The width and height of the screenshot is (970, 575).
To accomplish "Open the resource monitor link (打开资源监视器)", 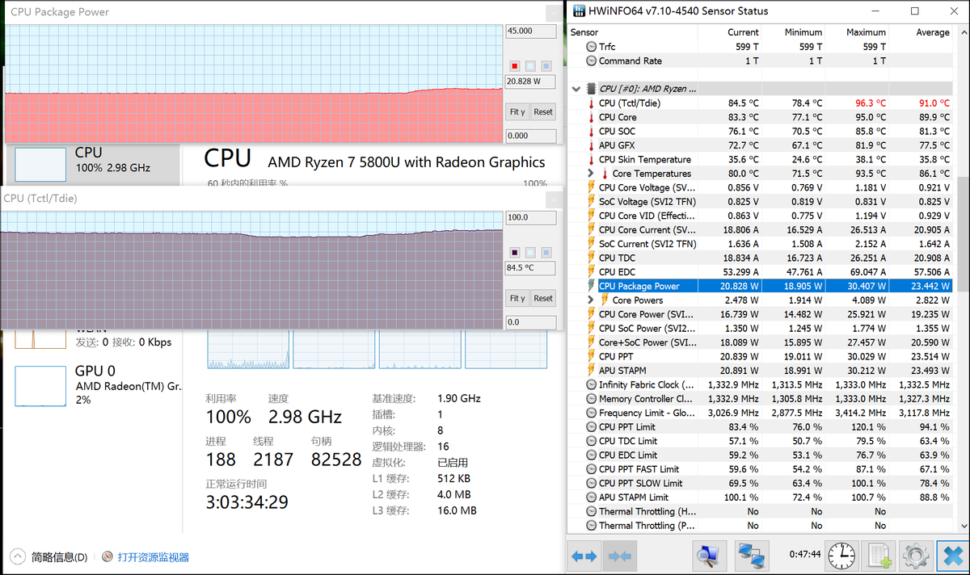I will click(x=153, y=557).
